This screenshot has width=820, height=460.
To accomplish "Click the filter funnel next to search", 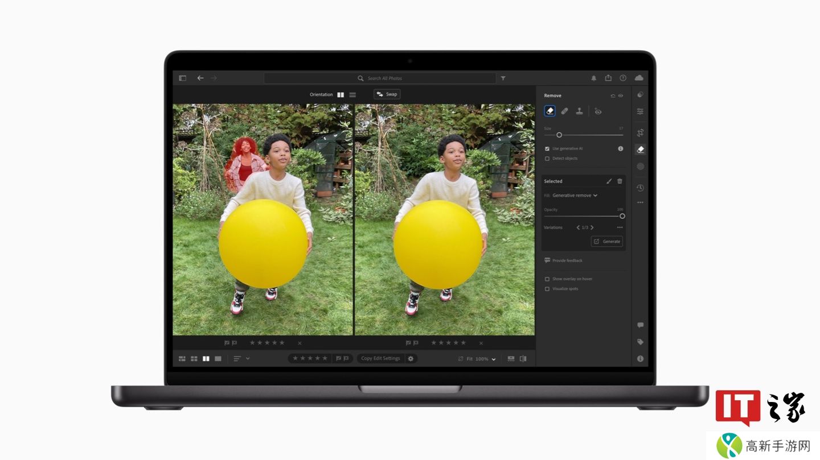I will 503,78.
